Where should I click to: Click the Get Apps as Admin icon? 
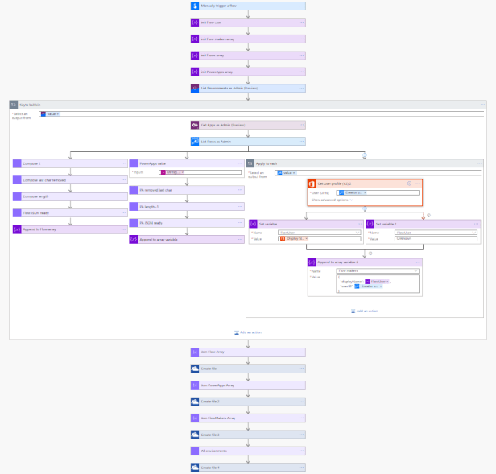195,126
